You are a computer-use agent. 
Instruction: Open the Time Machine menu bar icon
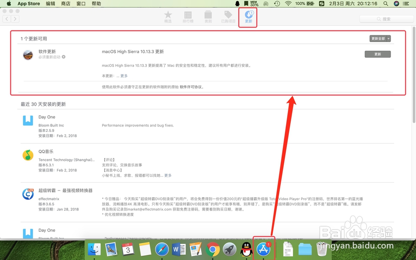pos(277,3)
